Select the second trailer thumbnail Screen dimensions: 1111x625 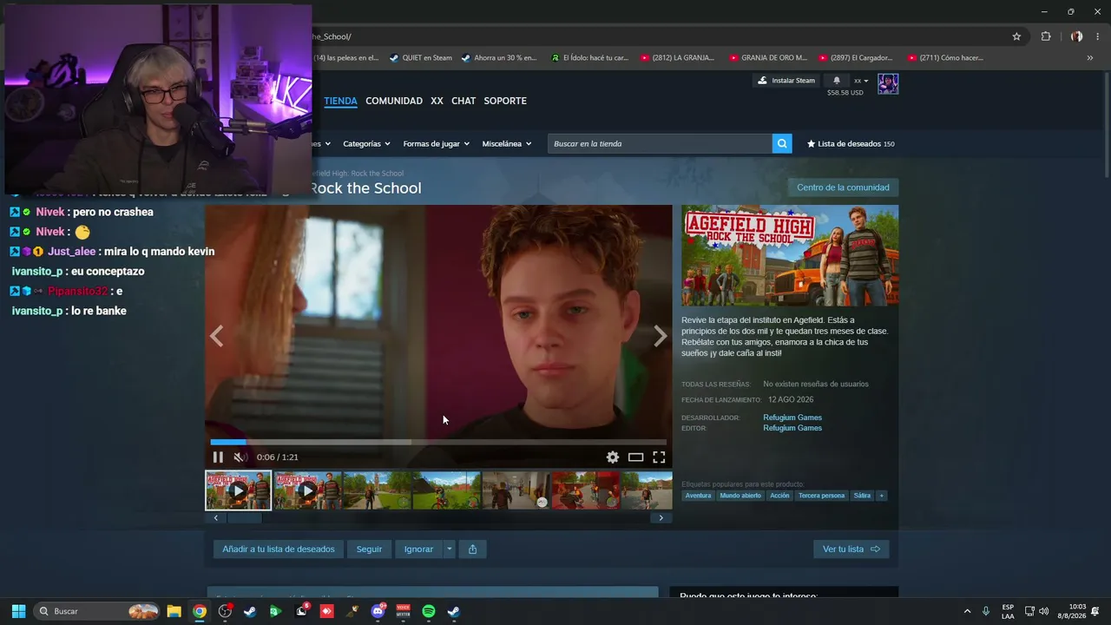pos(307,490)
